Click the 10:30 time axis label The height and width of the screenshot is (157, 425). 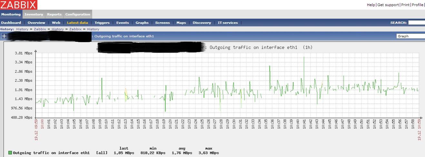coord(234,124)
